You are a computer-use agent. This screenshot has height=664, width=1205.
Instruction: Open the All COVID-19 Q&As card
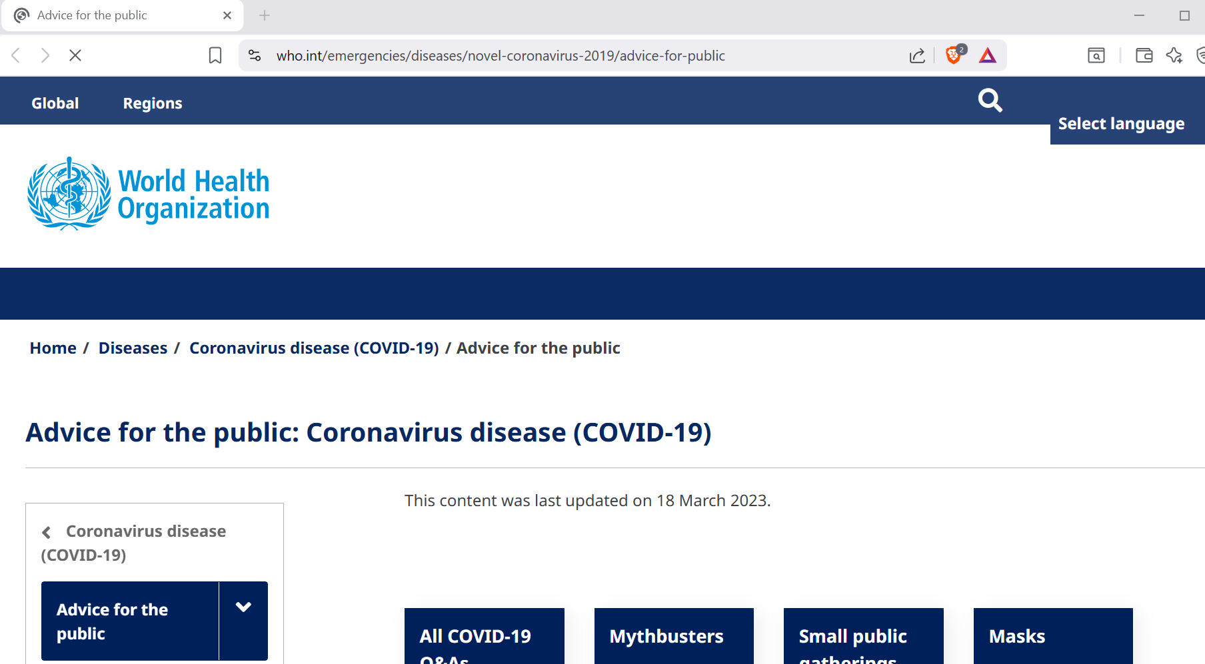485,636
